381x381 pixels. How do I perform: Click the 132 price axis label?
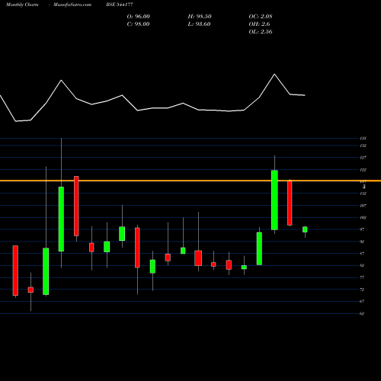click(x=363, y=146)
